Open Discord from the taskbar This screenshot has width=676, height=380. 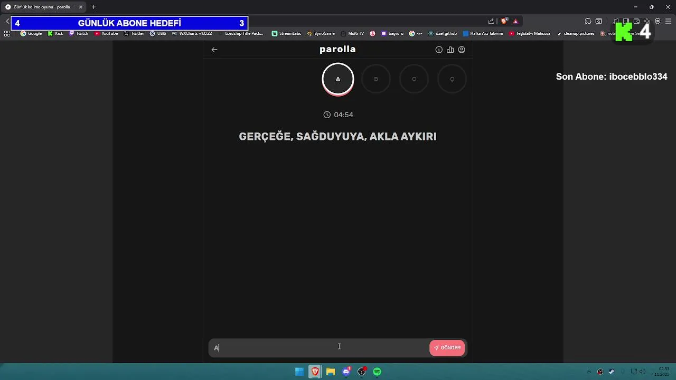346,372
